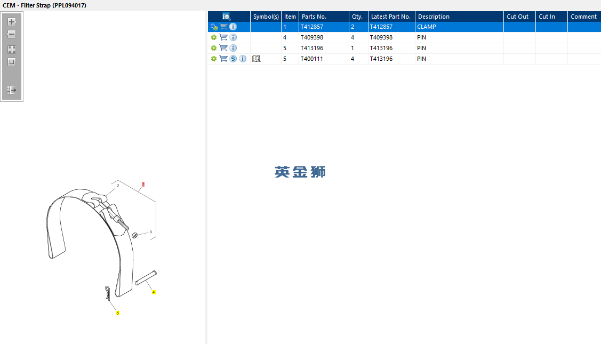Image resolution: width=601 pixels, height=344 pixels.
Task: Click the green gear for T413196 item 5 qty 1
Action: (x=214, y=49)
